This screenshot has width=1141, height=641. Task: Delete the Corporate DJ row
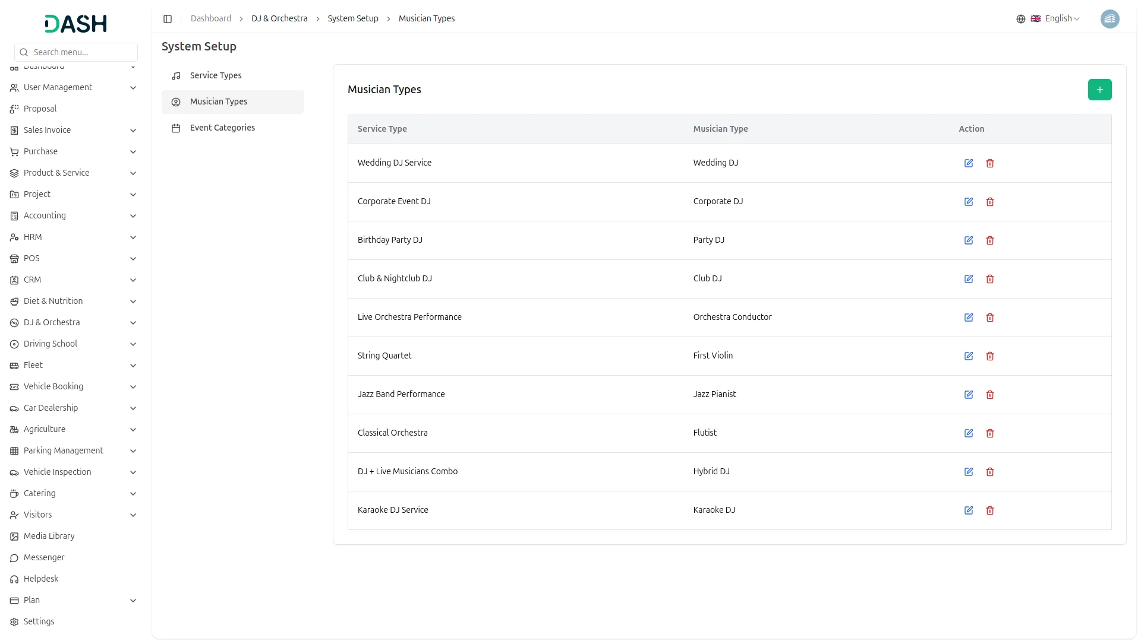[989, 202]
